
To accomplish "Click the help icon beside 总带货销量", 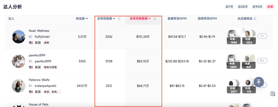I will (119, 19).
